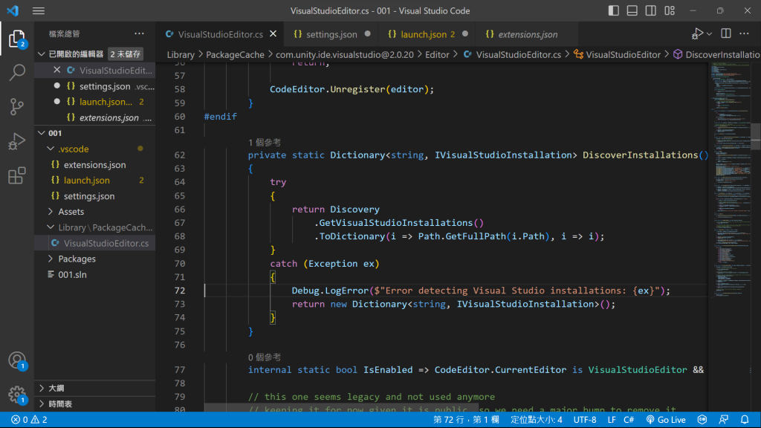
Task: Click VisualStudioEditor class breadcrumb
Action: [x=617, y=55]
